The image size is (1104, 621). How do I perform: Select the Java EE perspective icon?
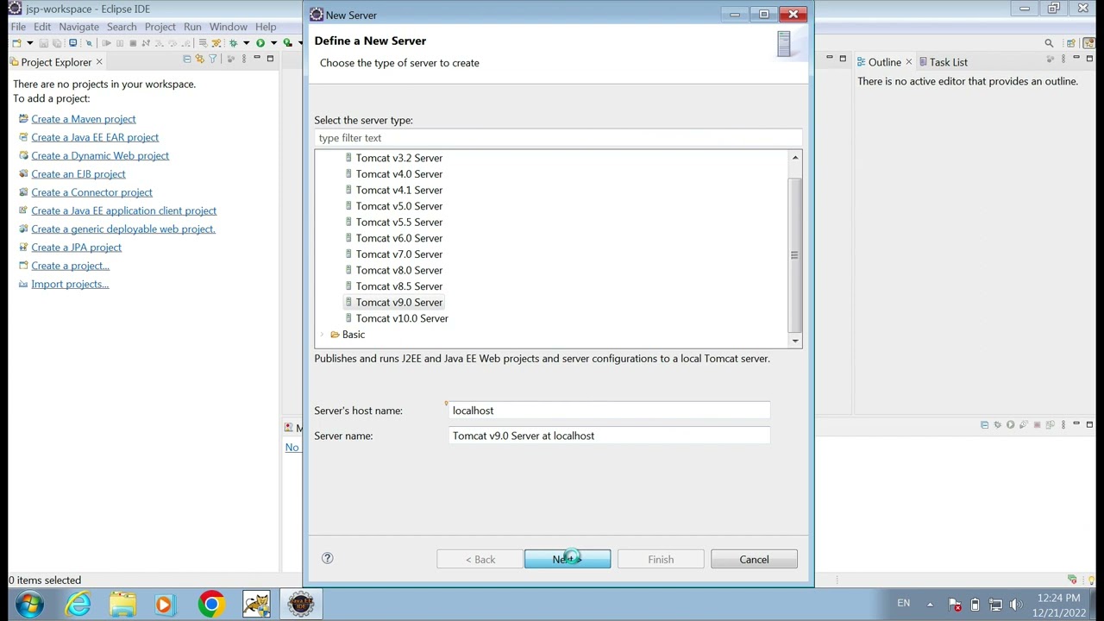click(x=1088, y=43)
